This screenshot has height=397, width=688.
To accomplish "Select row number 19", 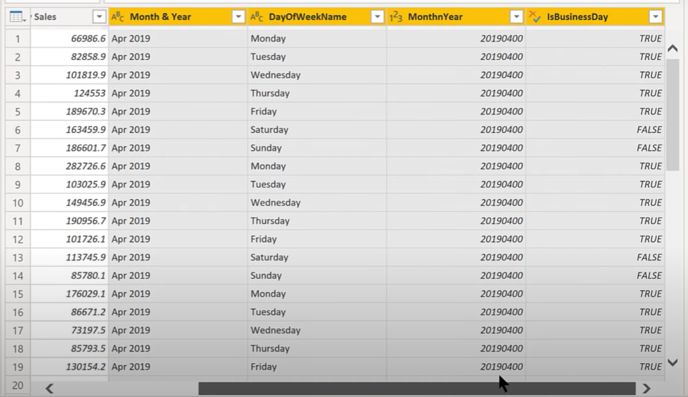I will 18,367.
